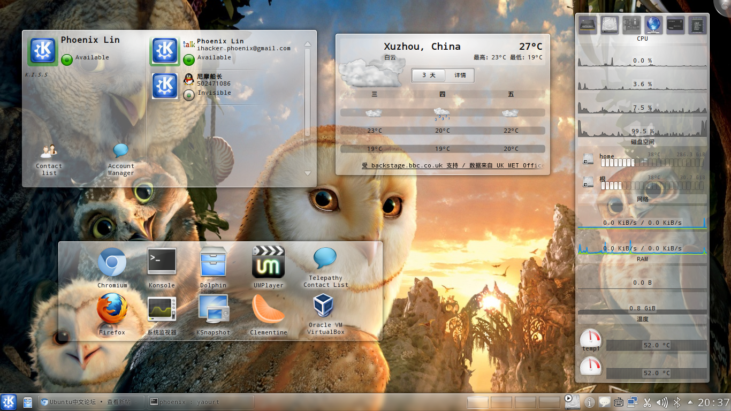Open the KDE application launcher menu
The width and height of the screenshot is (731, 411).
click(x=9, y=402)
